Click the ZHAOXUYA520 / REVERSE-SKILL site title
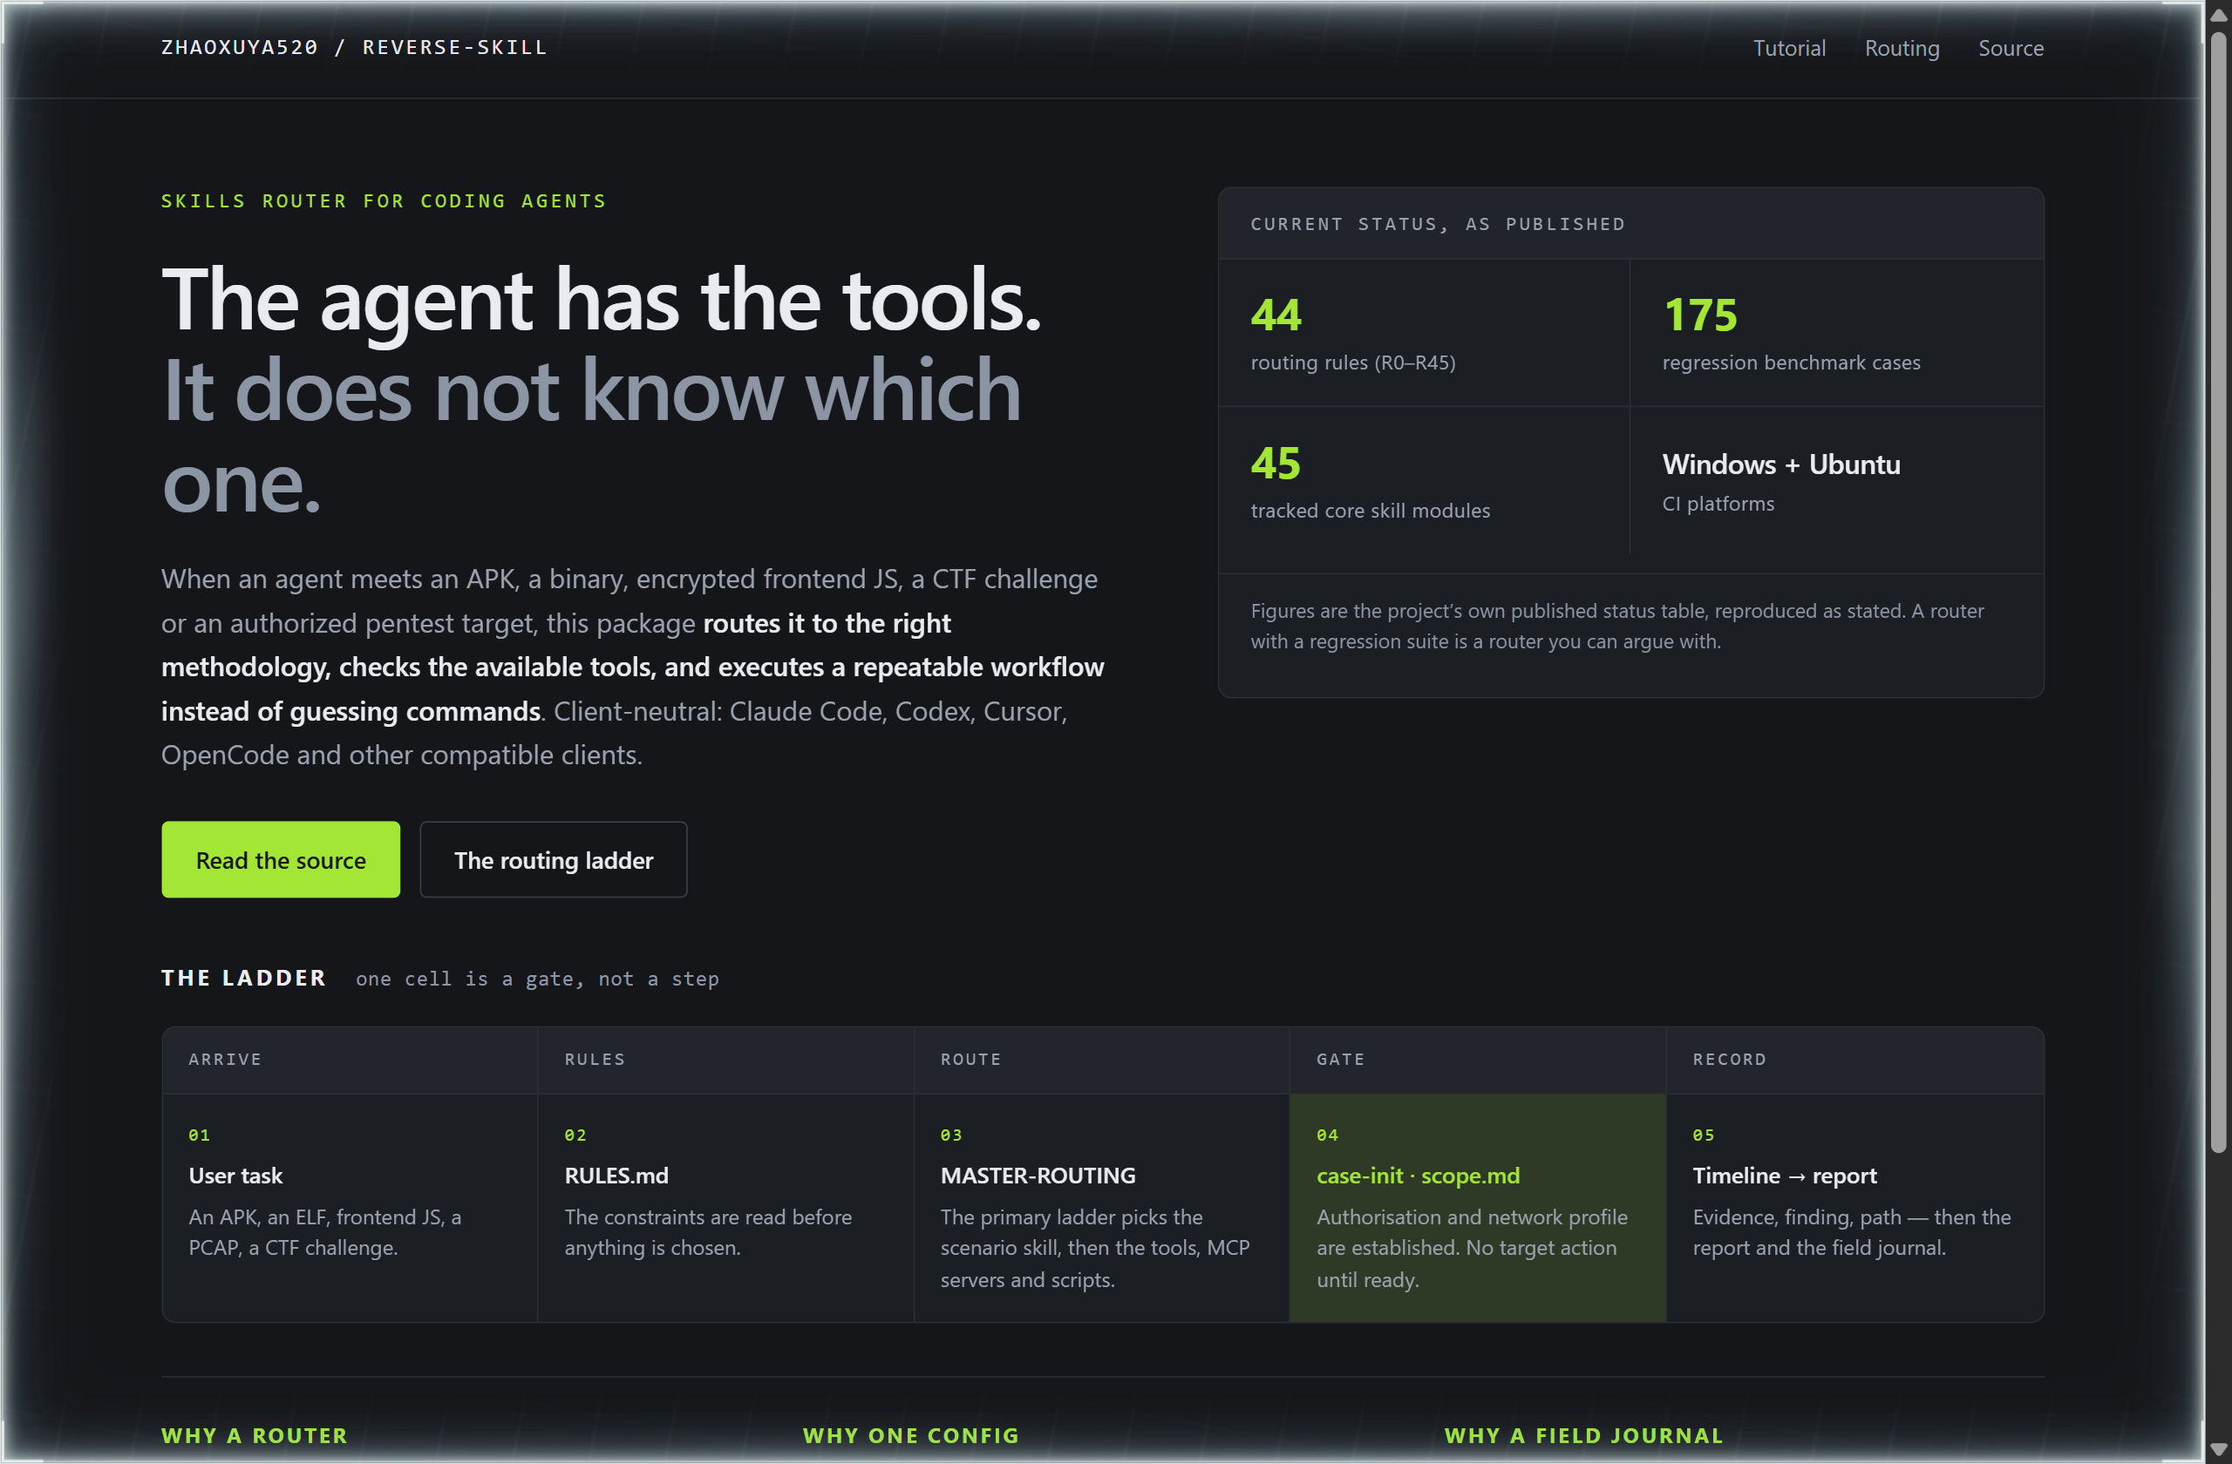Viewport: 2232px width, 1464px height. point(354,47)
